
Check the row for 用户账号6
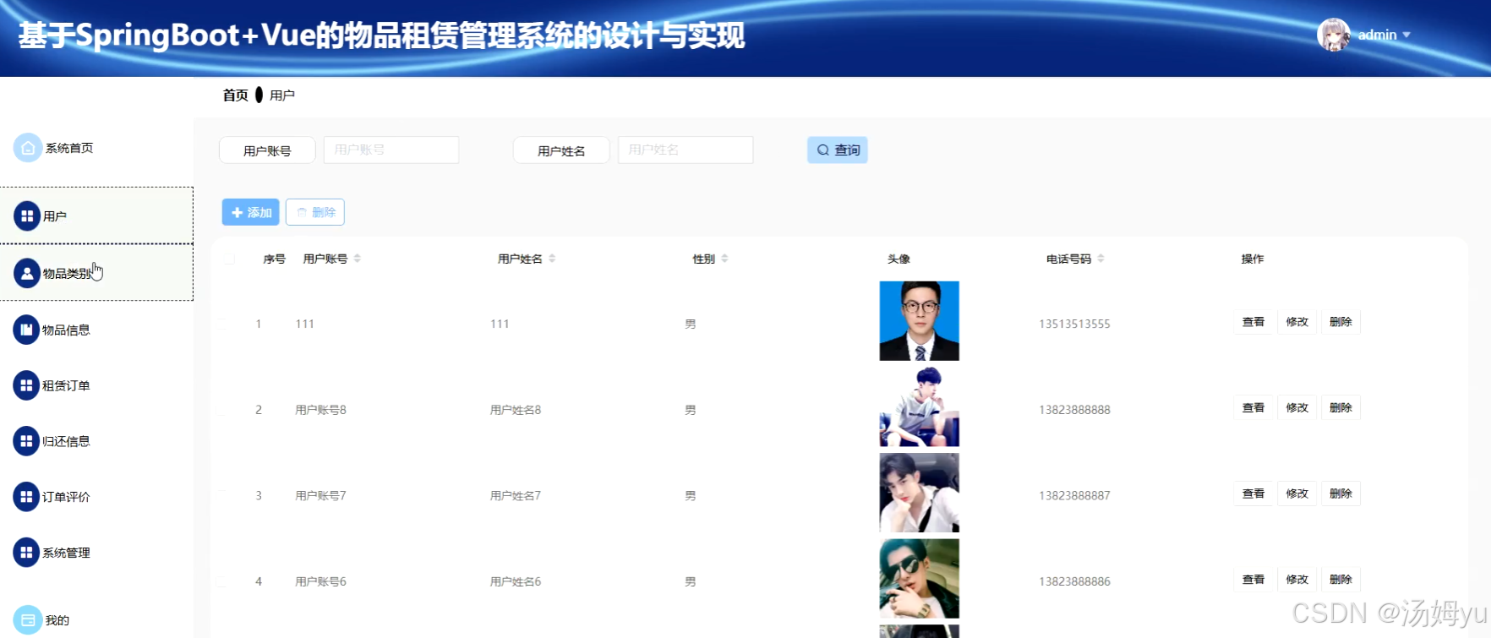(x=221, y=581)
